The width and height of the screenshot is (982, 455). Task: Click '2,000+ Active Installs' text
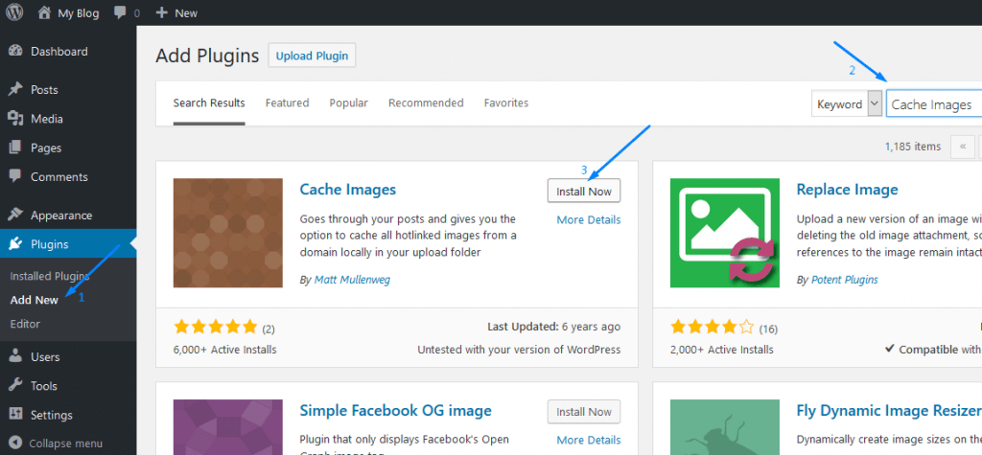[721, 350]
